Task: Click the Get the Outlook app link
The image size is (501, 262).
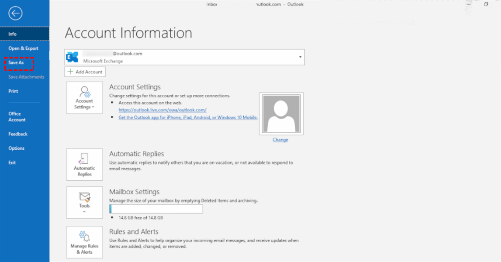Action: pyautogui.click(x=188, y=117)
